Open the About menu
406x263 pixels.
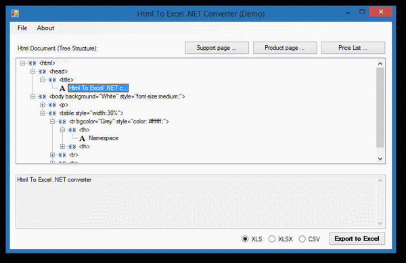pos(45,28)
